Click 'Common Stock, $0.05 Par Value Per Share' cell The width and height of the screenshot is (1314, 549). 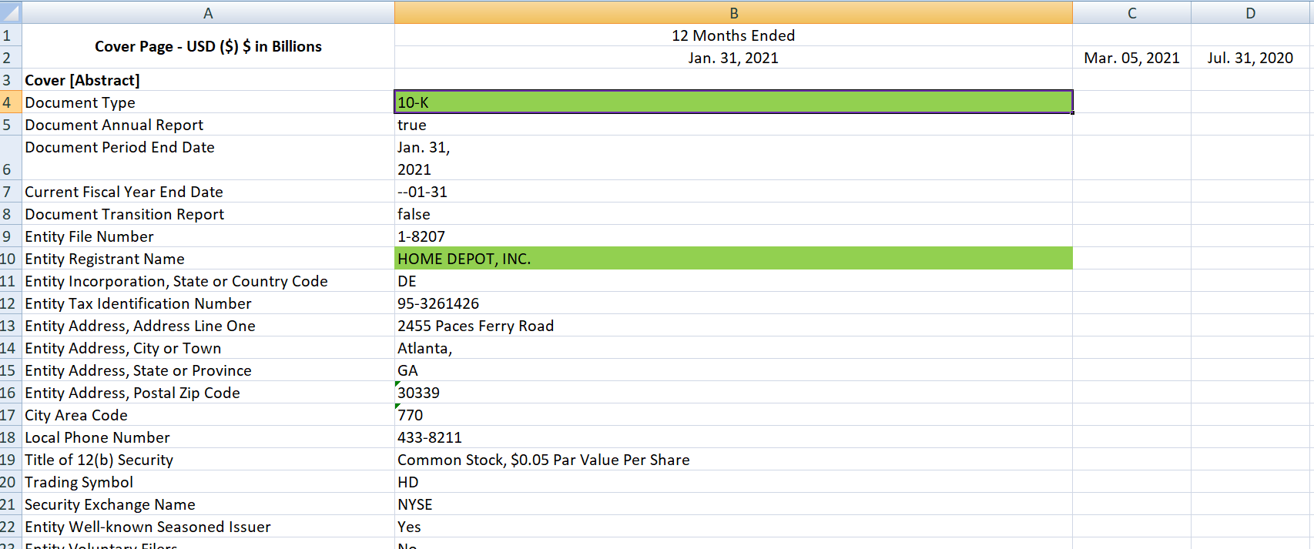coord(733,460)
